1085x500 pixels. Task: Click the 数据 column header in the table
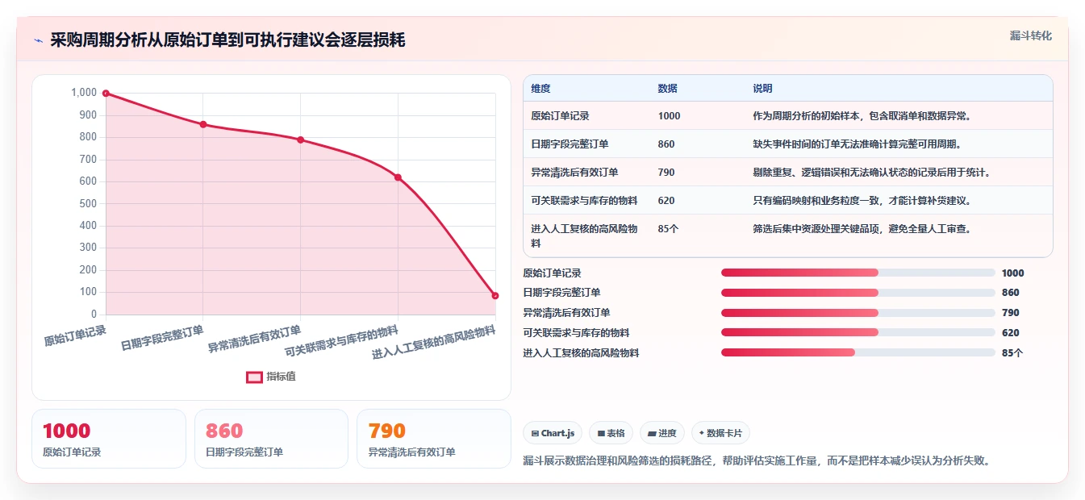(x=667, y=89)
